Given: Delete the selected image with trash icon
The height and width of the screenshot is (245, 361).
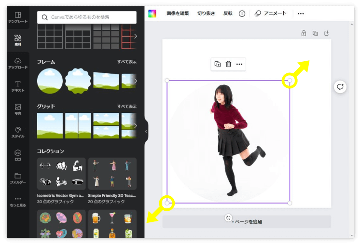Looking at the screenshot, I should pyautogui.click(x=228, y=64).
